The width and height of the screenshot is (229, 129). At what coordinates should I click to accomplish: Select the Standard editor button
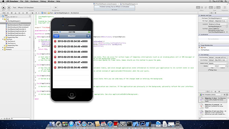click(x=198, y=8)
